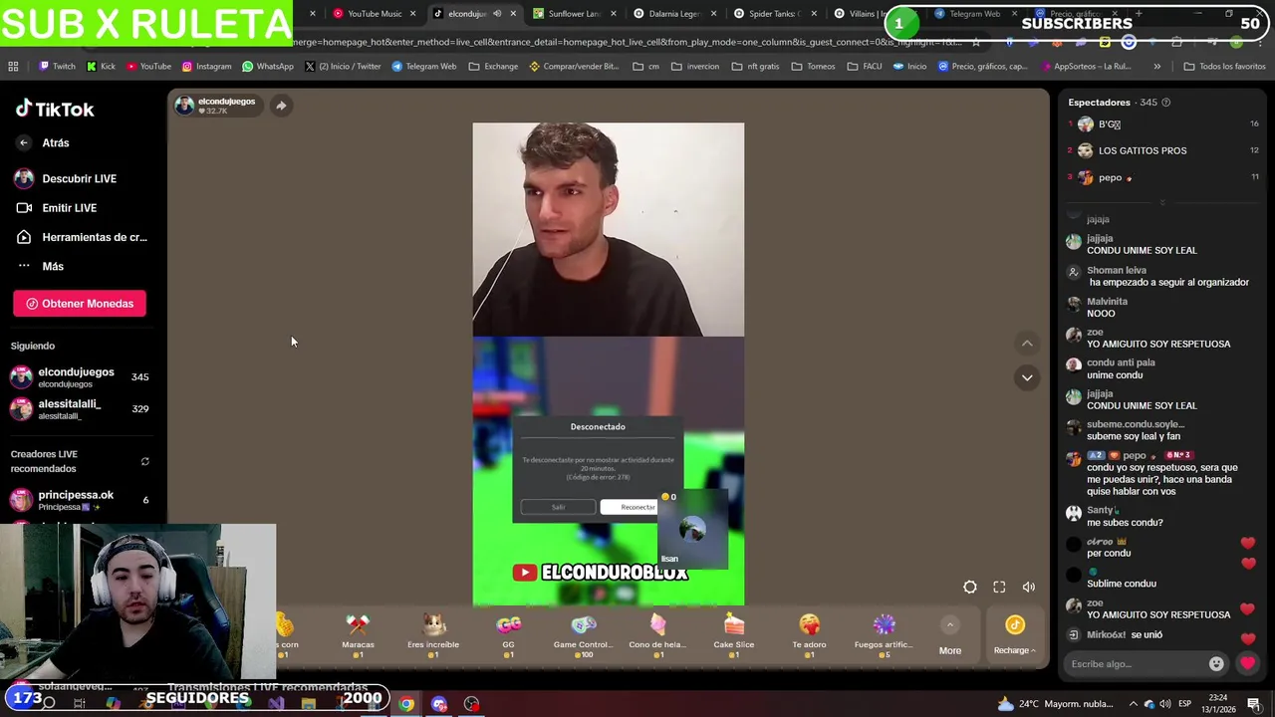
Task: Show info about Espectadores count
Action: tap(1166, 103)
